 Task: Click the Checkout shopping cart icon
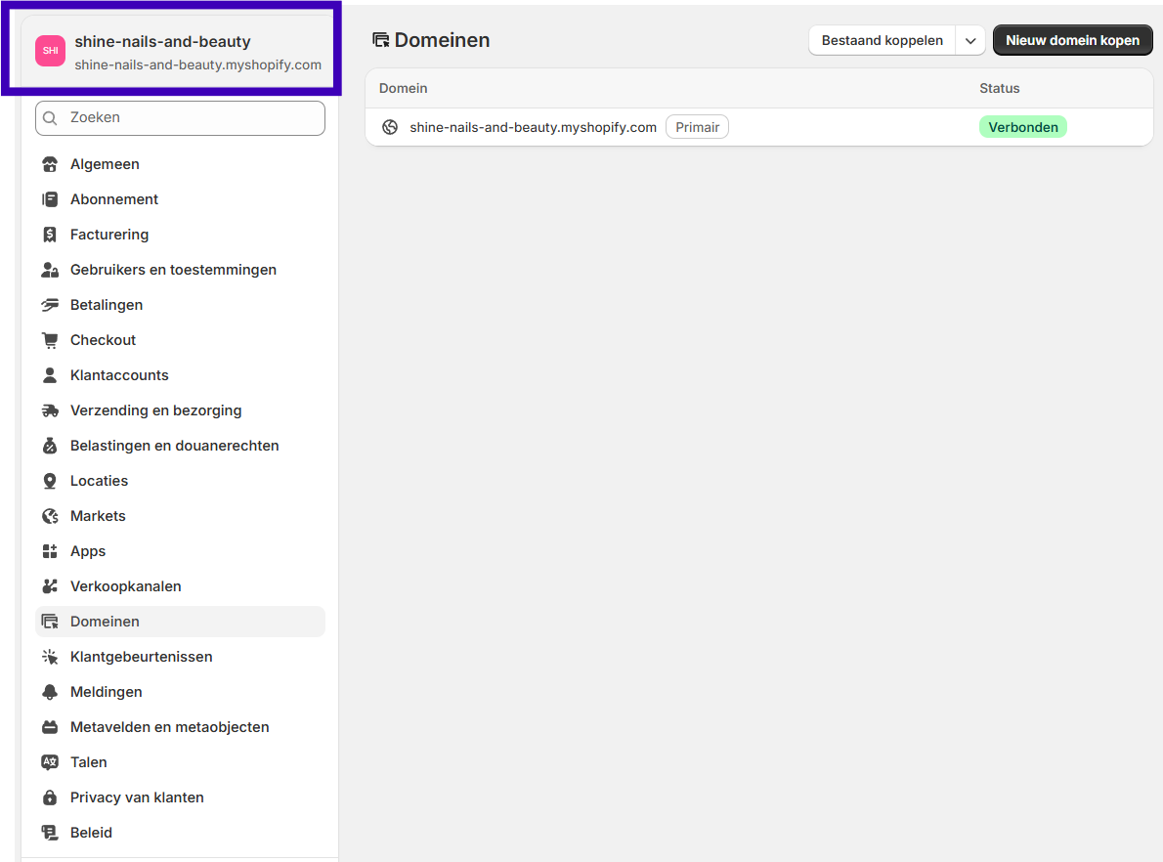50,340
